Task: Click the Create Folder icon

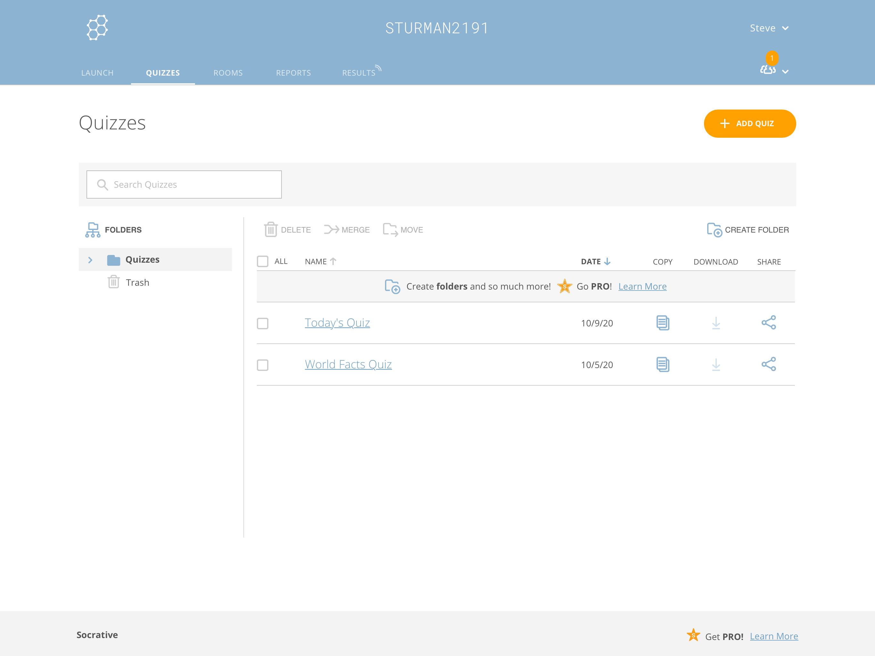Action: (x=715, y=229)
